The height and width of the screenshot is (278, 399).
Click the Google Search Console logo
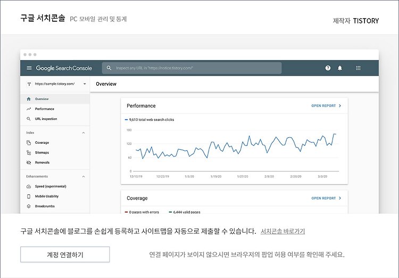pos(64,68)
